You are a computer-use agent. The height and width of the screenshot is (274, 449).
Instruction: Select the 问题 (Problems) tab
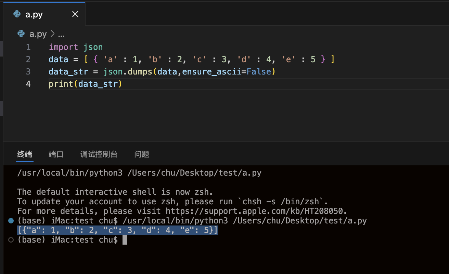pos(141,154)
